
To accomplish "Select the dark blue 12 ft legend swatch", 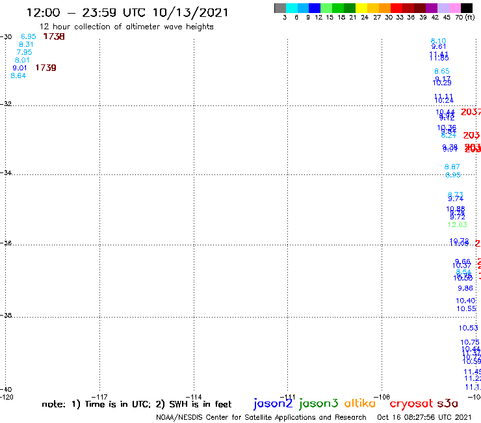I will click(315, 8).
